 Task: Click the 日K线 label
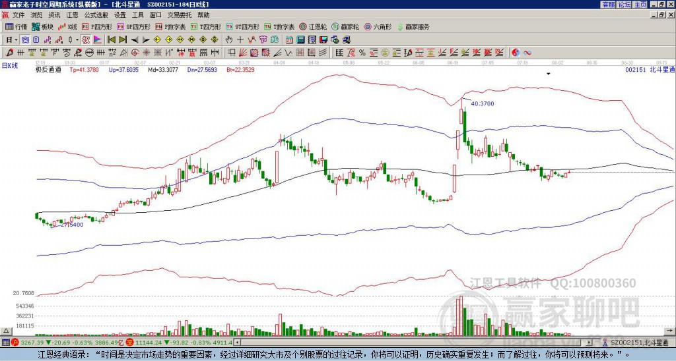[9, 65]
